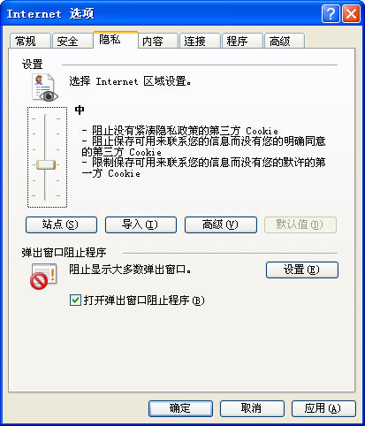Apply changes with 应用(A) button

[x=323, y=408]
